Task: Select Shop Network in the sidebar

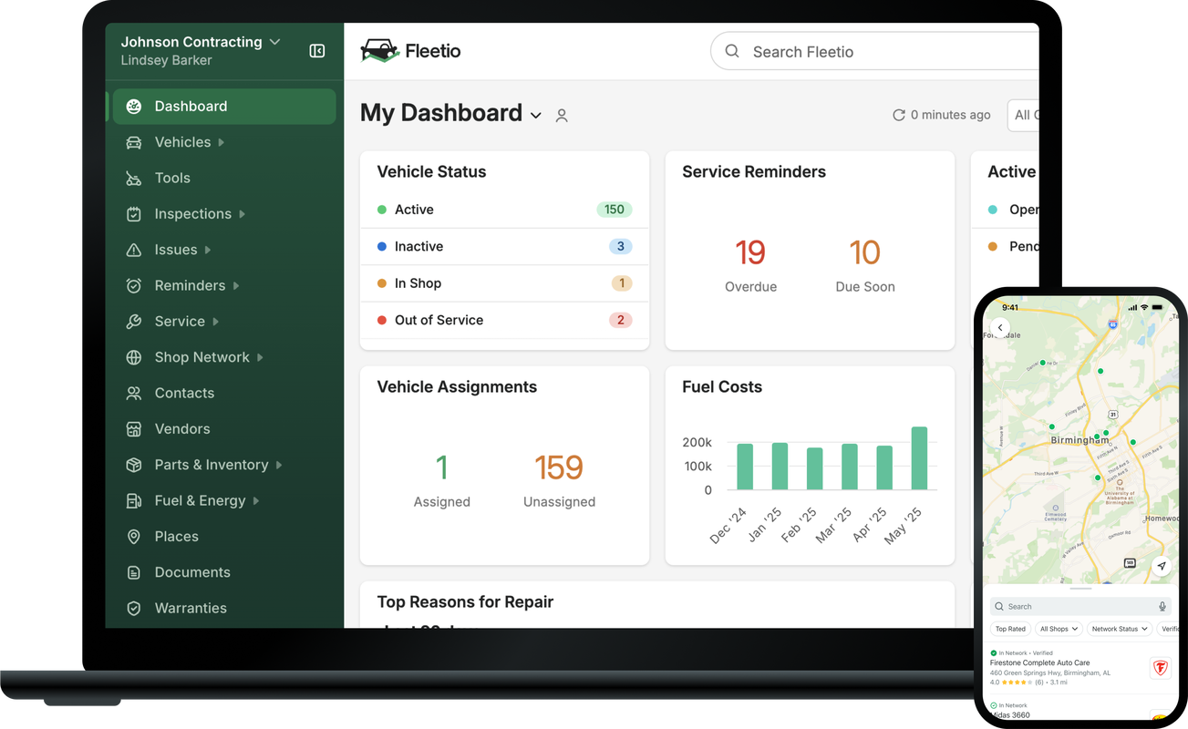Action: click(201, 357)
